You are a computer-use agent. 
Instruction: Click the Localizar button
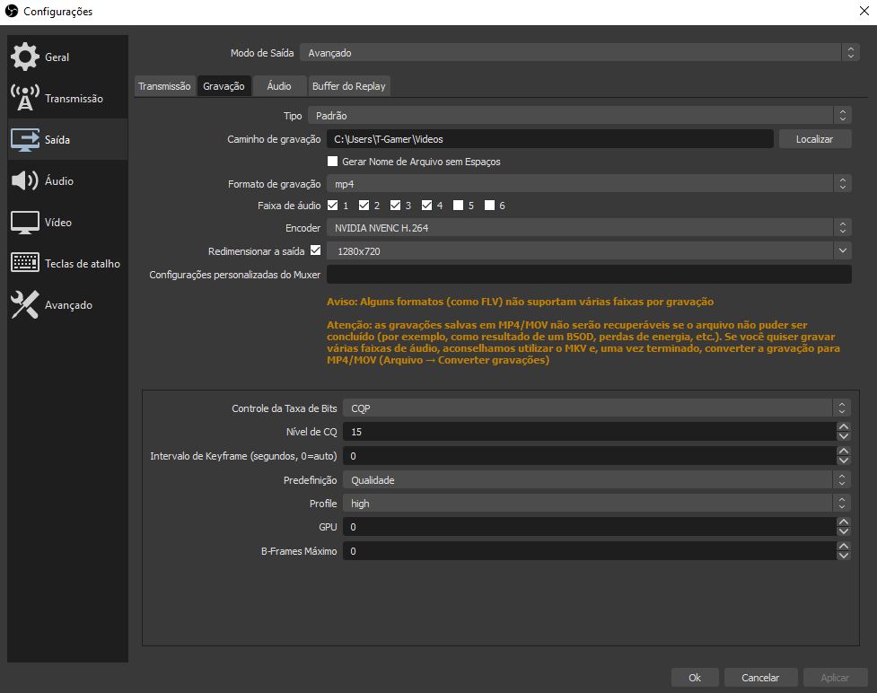pyautogui.click(x=814, y=139)
